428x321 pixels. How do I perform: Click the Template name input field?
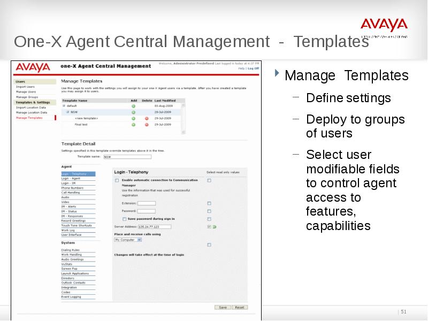click(x=127, y=157)
